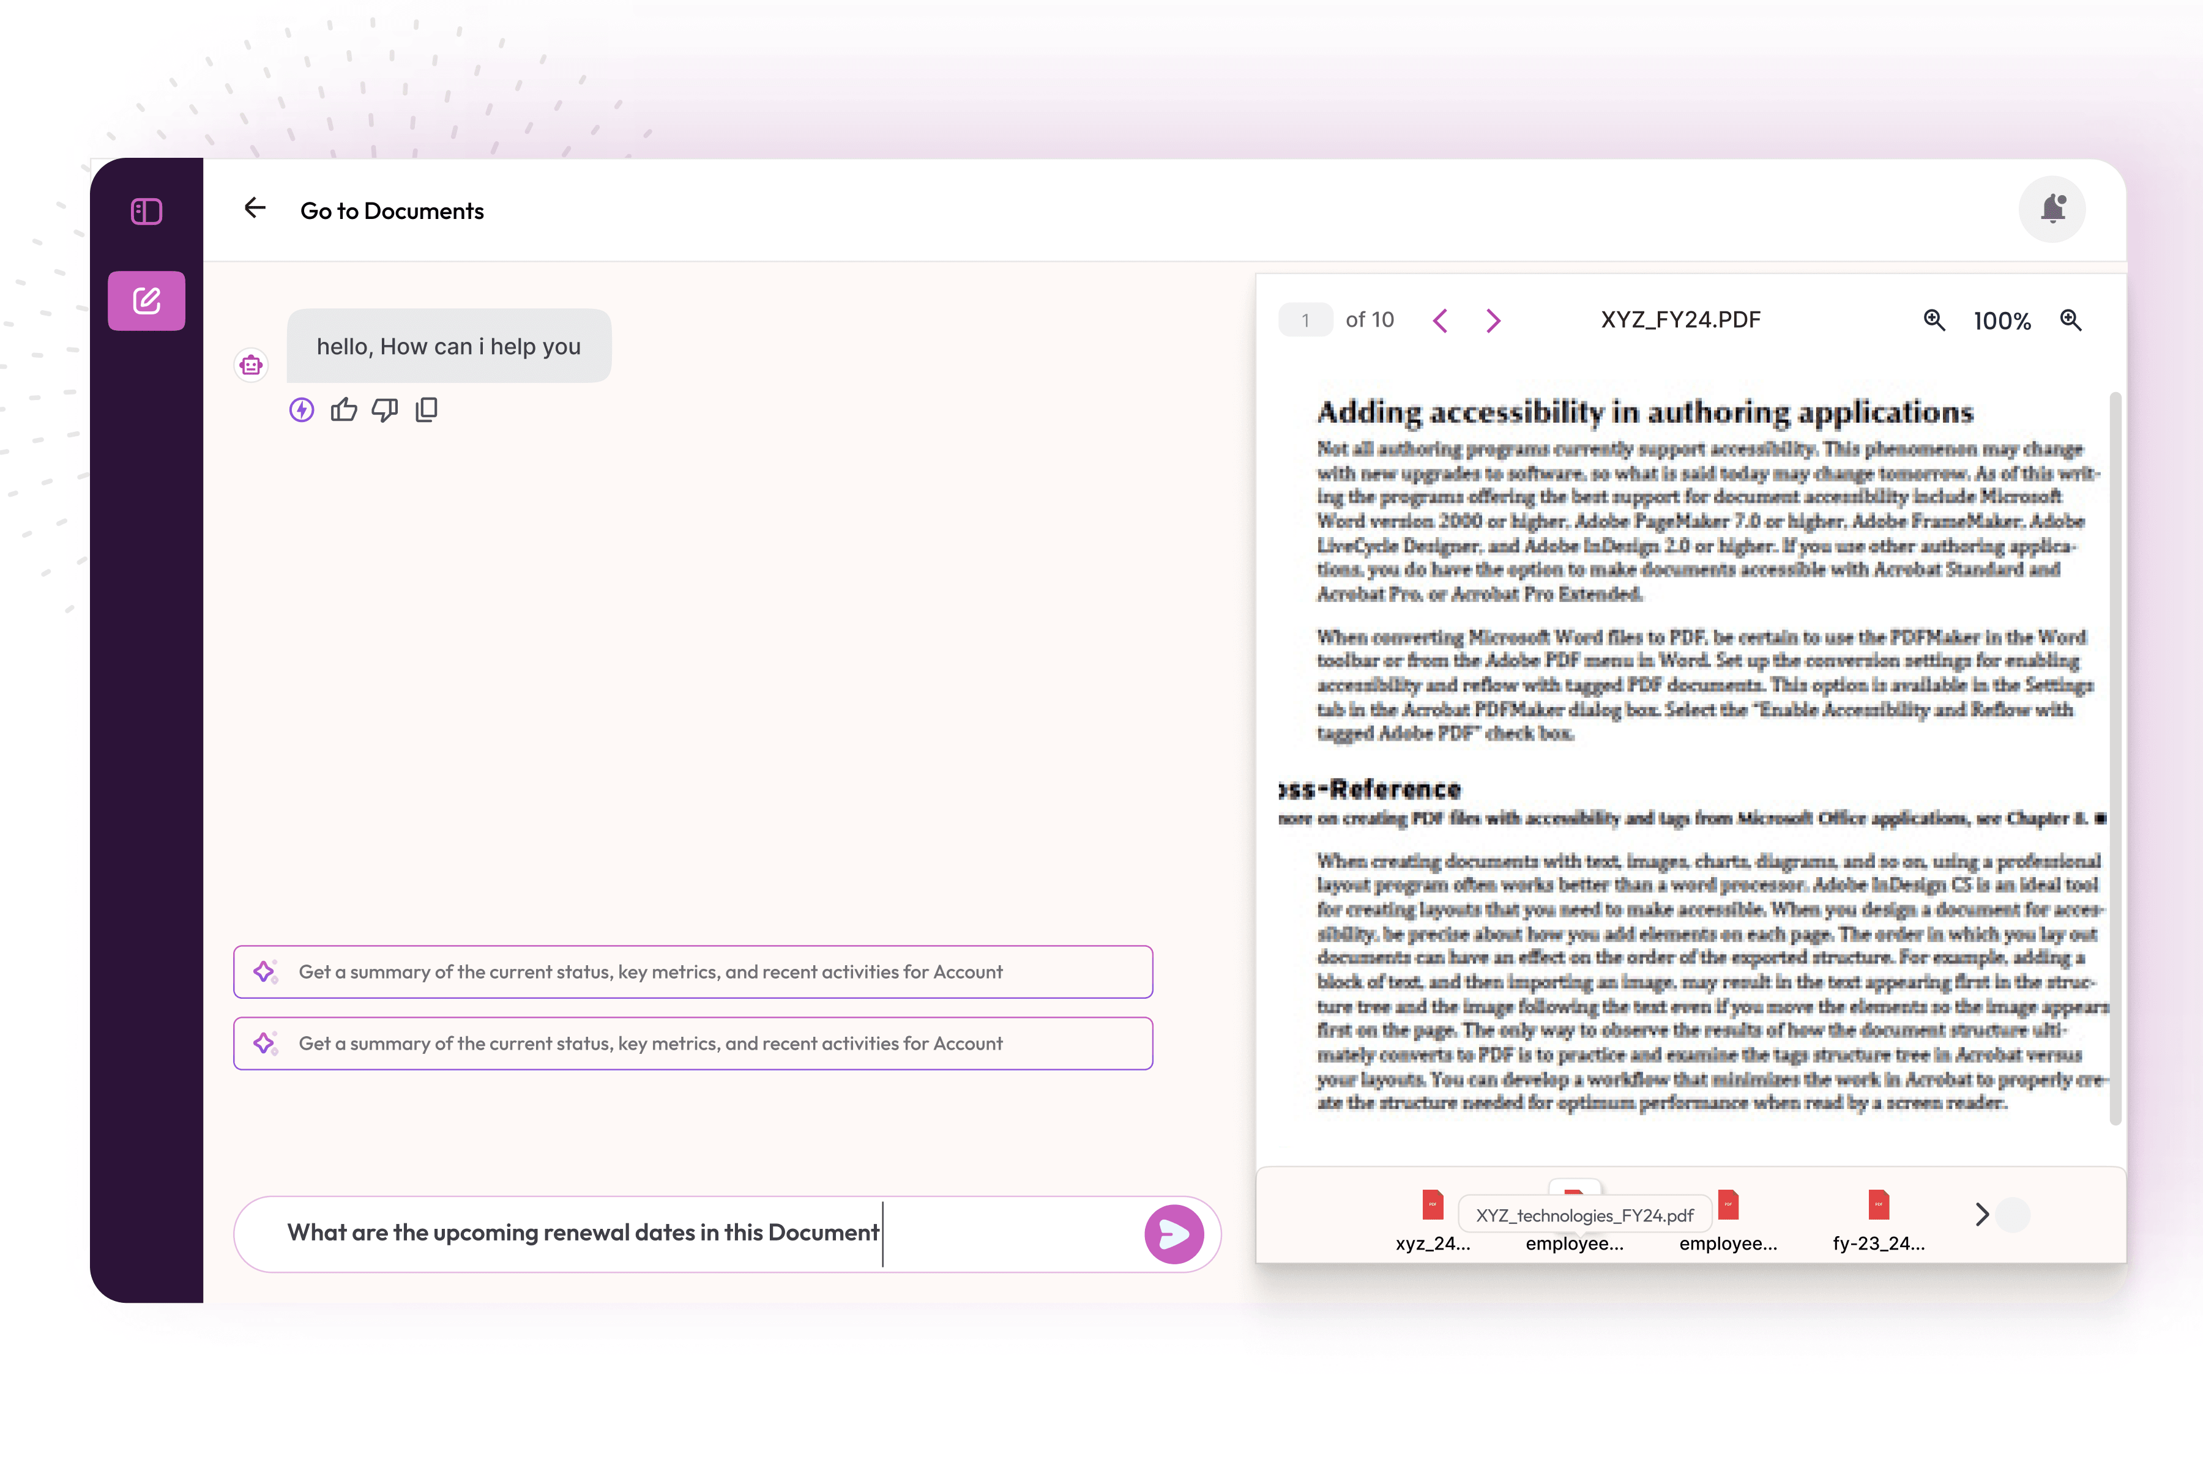Click the lightning bolt icon under message

coord(302,410)
